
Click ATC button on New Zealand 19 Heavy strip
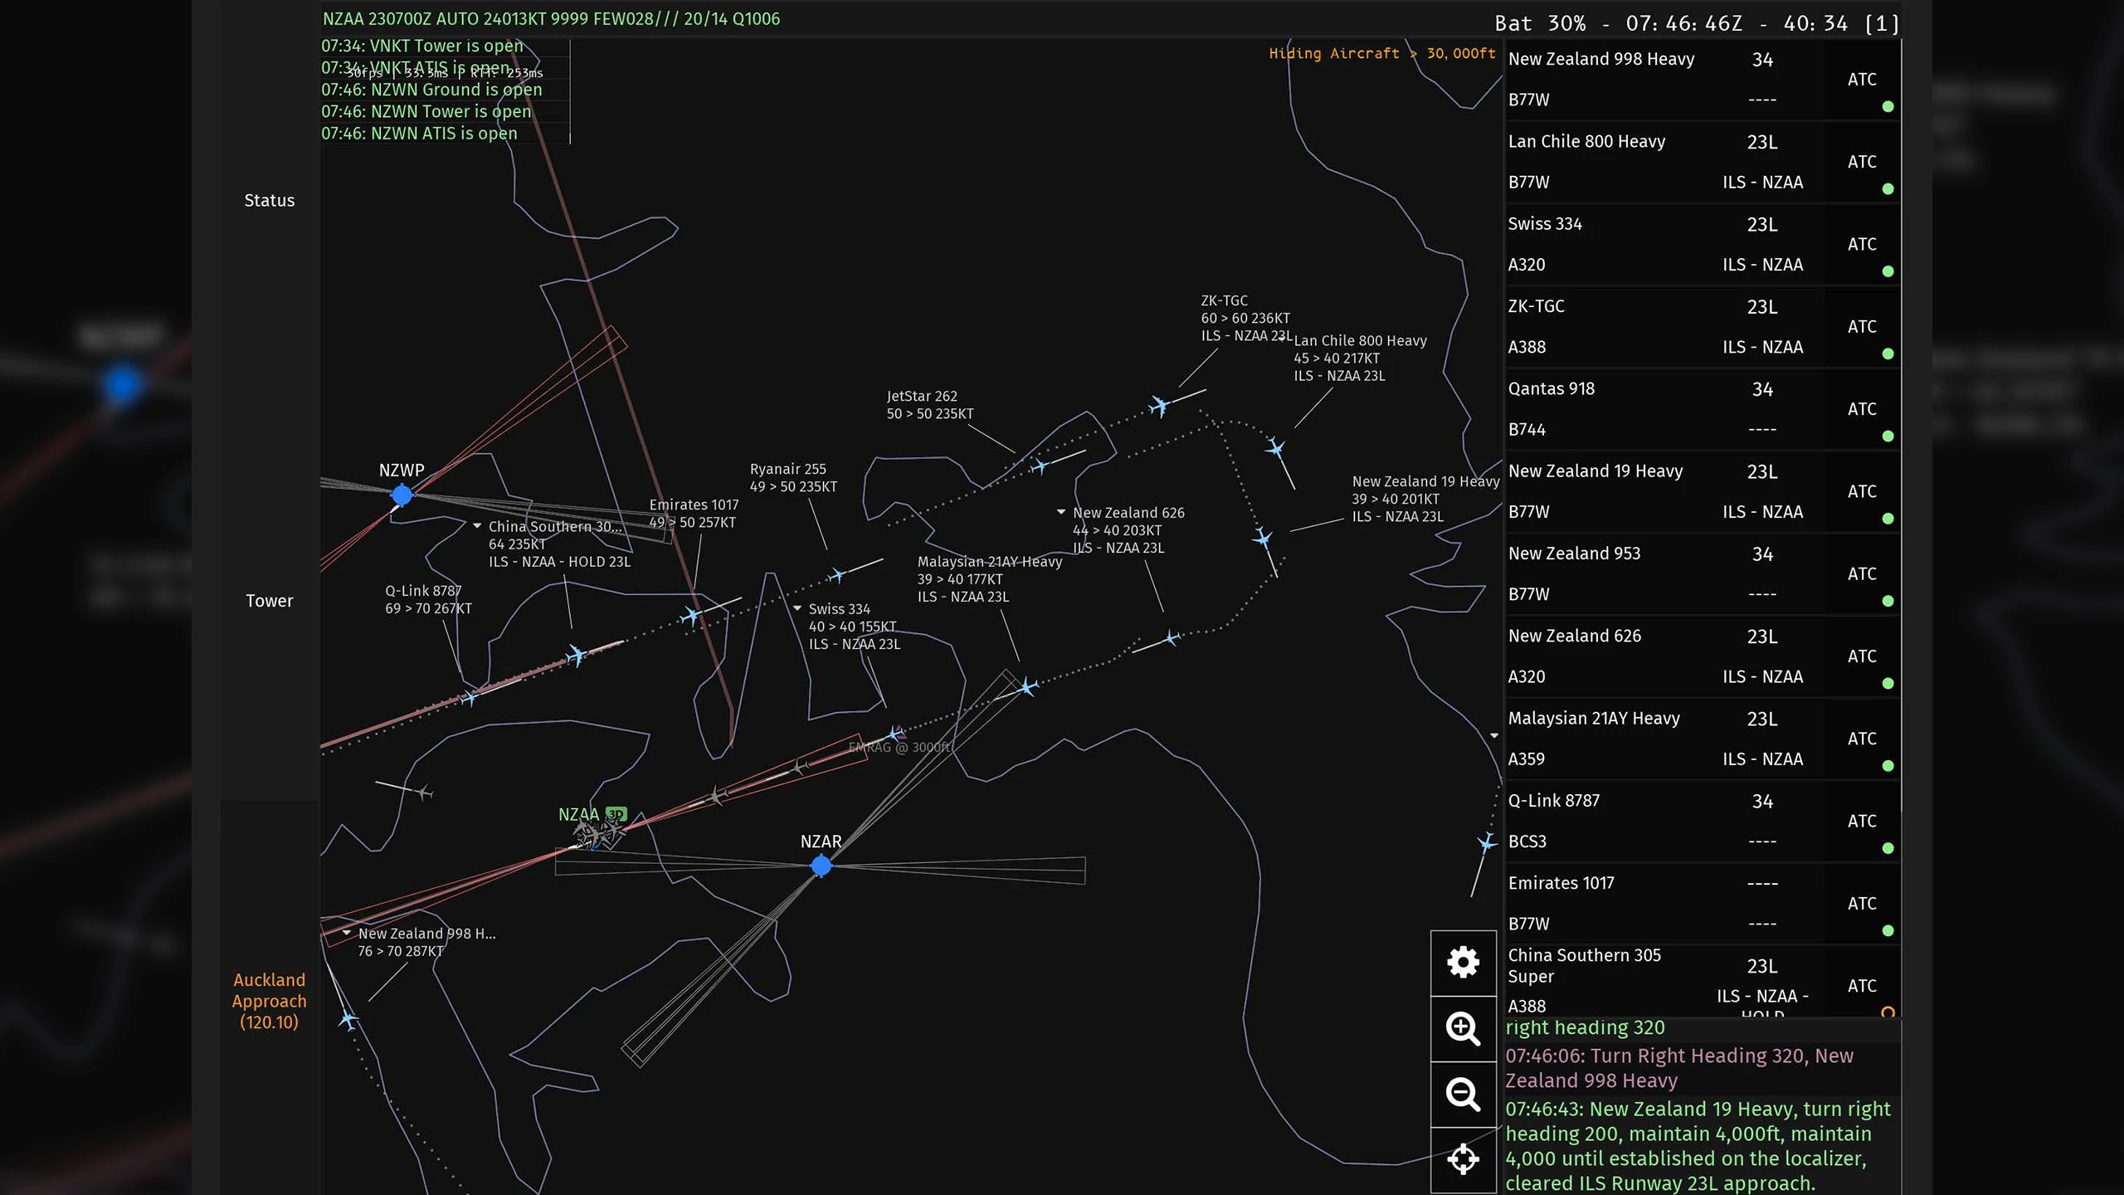[1862, 491]
